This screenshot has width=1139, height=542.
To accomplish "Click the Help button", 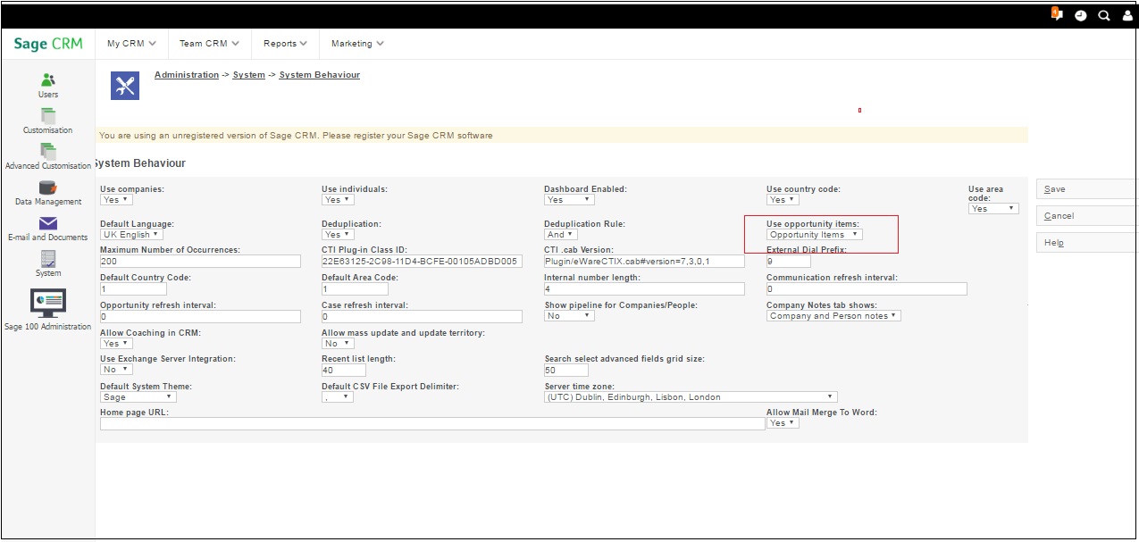I will (1087, 243).
